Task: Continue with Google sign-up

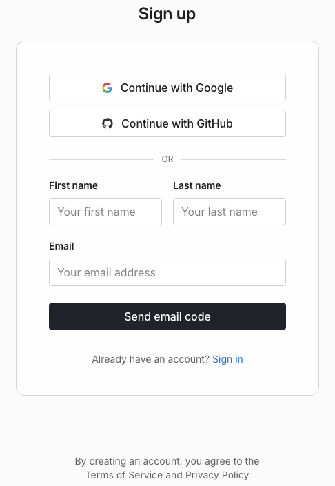Action: 167,88
